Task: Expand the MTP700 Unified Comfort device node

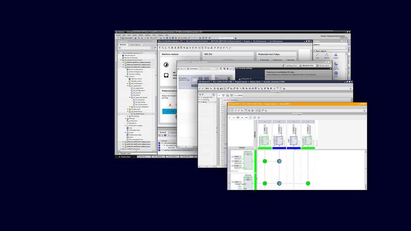Action: [123, 63]
